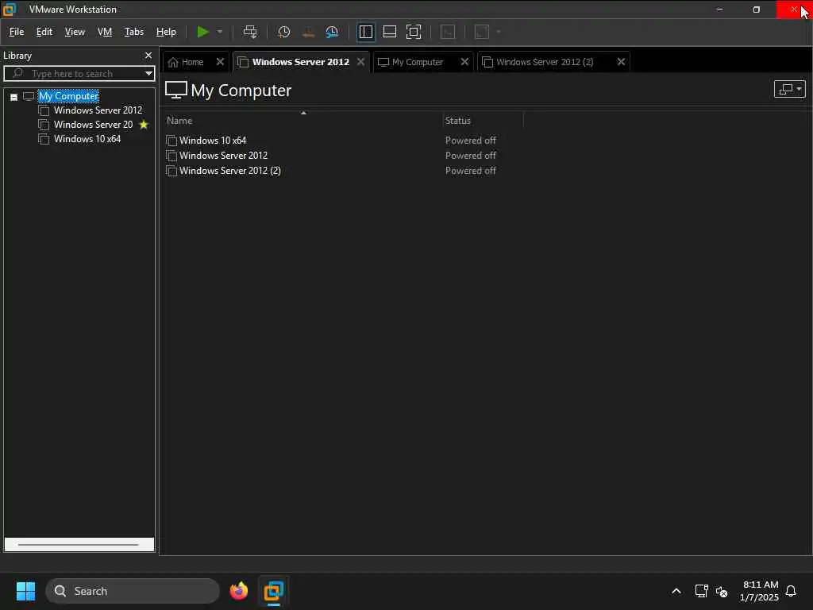
Task: Show hidden system tray icons
Action: 676,591
